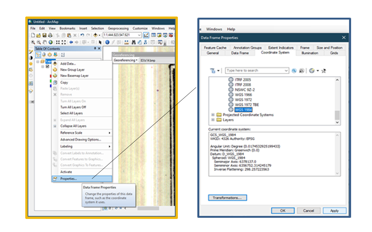Select the WGS 1984 coordinate system

tap(244, 110)
